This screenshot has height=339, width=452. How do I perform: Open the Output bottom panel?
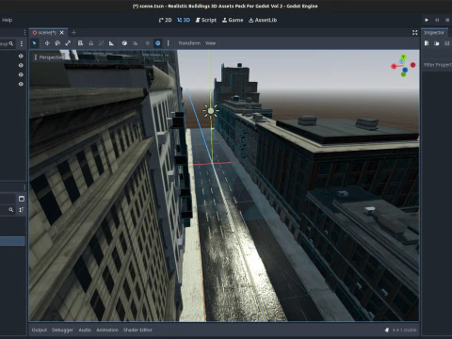coord(40,330)
